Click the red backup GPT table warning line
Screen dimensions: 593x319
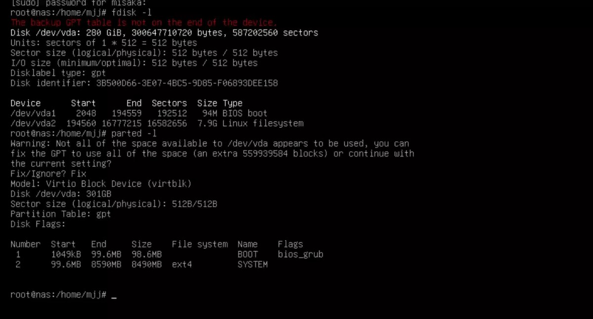[144, 23]
